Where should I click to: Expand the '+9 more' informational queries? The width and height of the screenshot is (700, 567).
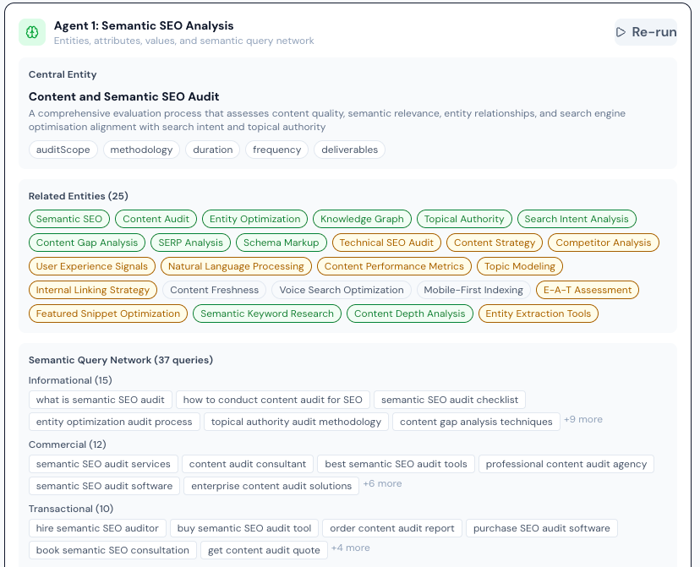[x=583, y=419]
